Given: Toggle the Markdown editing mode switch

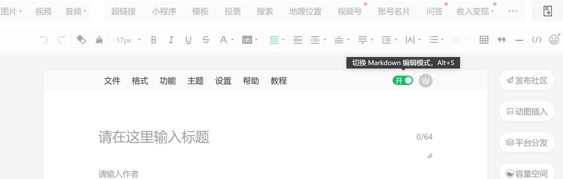Looking at the screenshot, I should [x=403, y=81].
